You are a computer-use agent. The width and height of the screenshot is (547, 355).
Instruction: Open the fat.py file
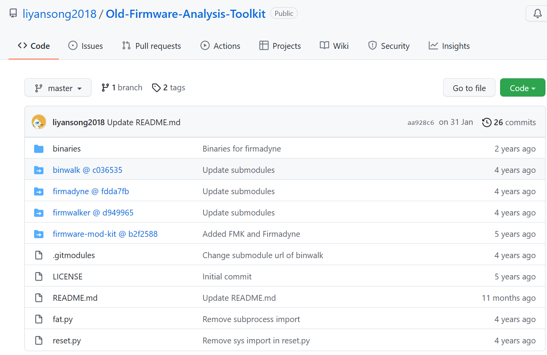pos(63,319)
